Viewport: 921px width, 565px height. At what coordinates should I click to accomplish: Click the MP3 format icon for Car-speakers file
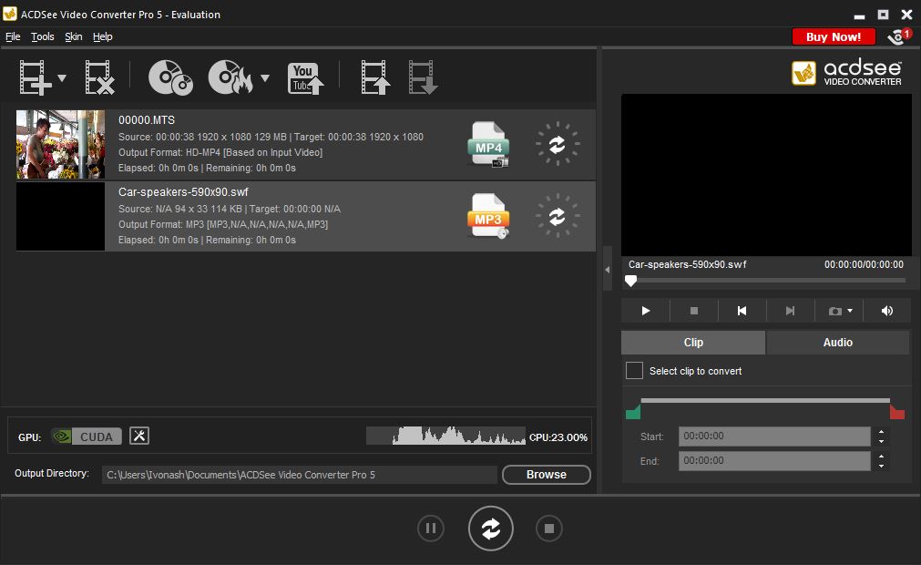488,216
